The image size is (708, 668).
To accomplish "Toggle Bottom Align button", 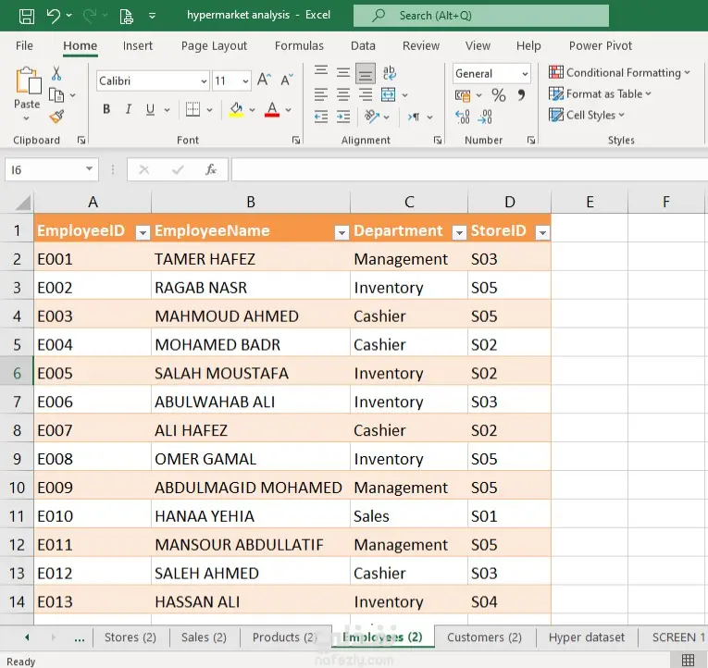I will [x=366, y=73].
